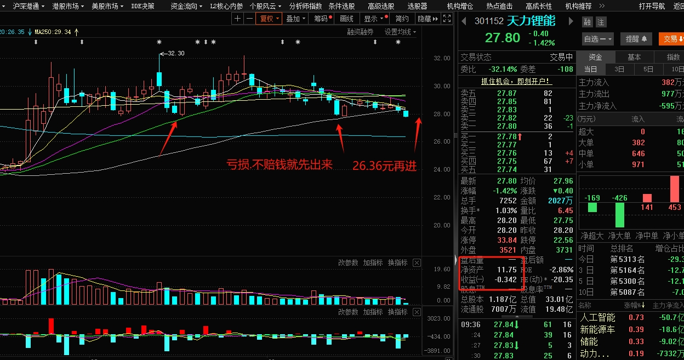
Task: Click the 筹码 chip distribution button
Action: 322,19
